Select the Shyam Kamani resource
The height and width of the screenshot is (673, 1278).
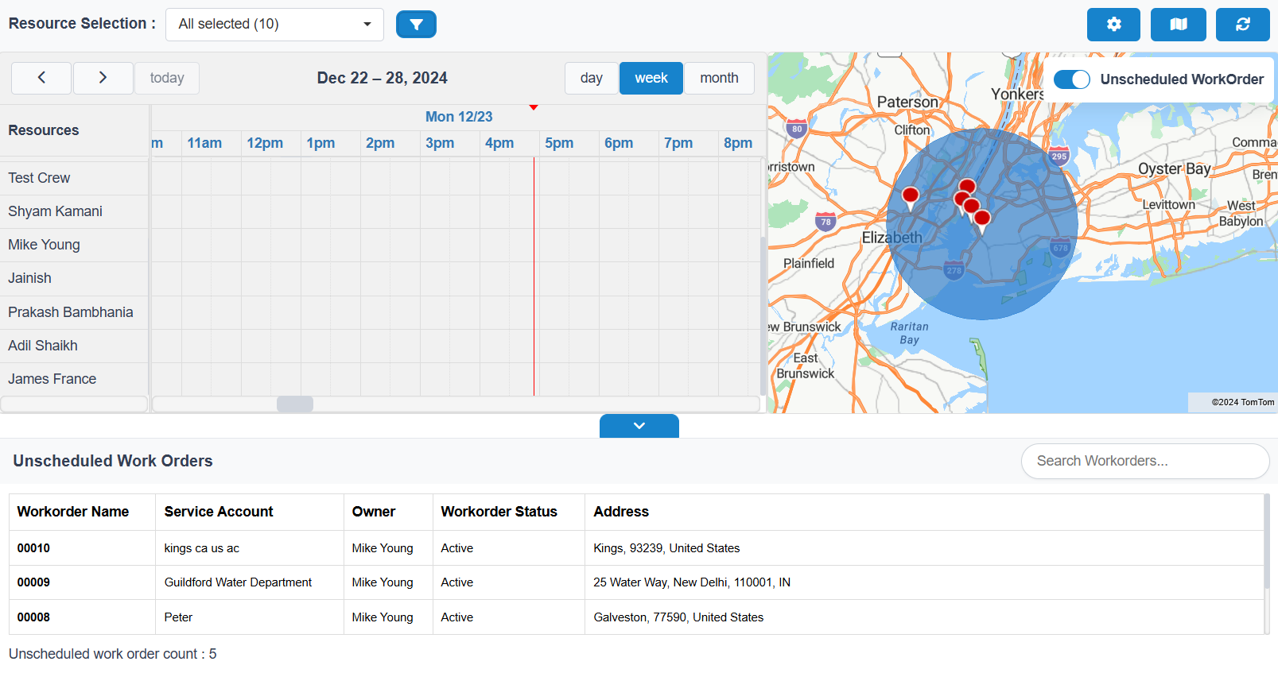coord(74,211)
